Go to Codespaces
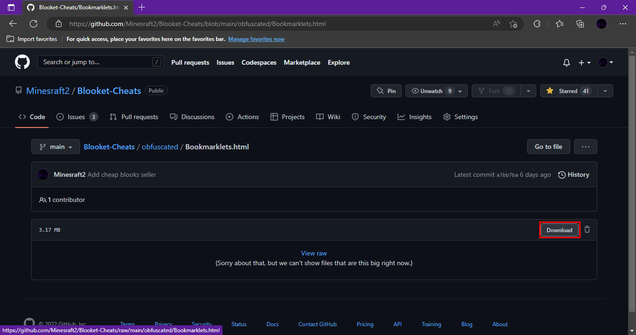 (x=259, y=62)
